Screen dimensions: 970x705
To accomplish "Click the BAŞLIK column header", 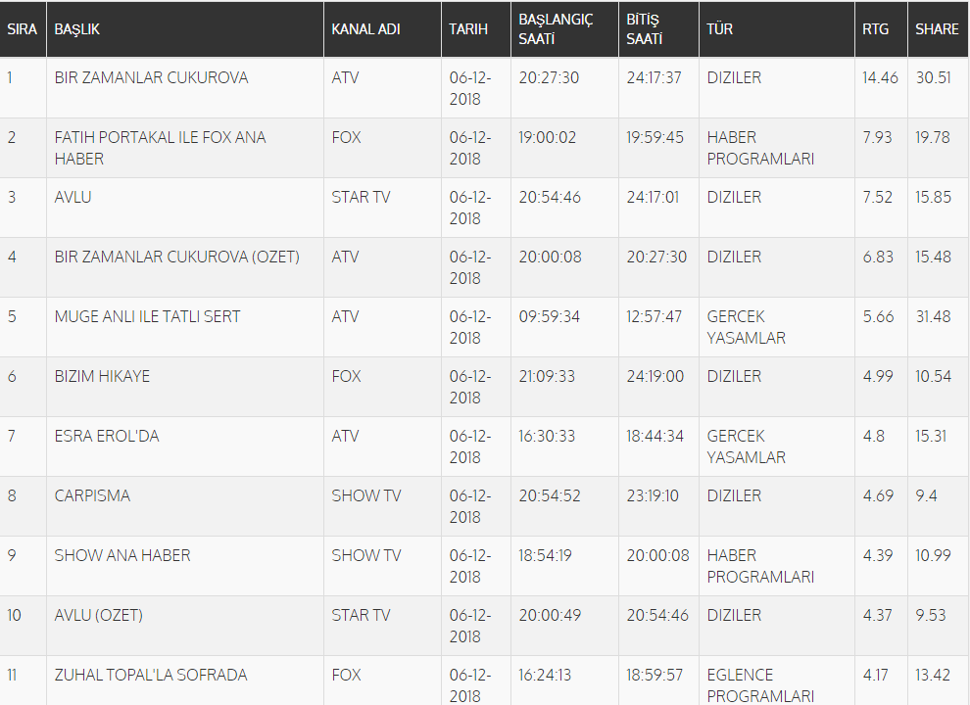I will click(x=77, y=29).
